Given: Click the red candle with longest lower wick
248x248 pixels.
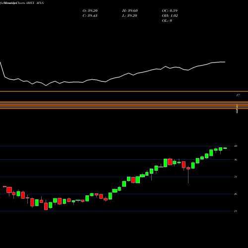Looking at the screenshot, I should point(188,168).
